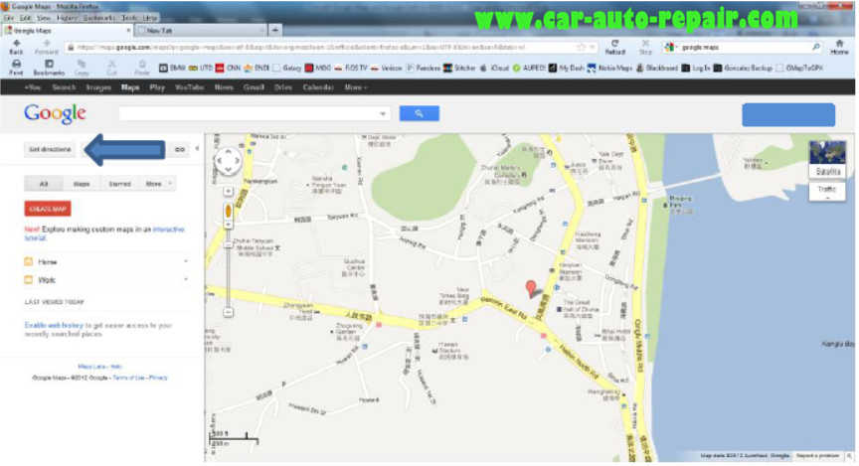
Task: Go to the browser Home page
Action: coord(839,47)
